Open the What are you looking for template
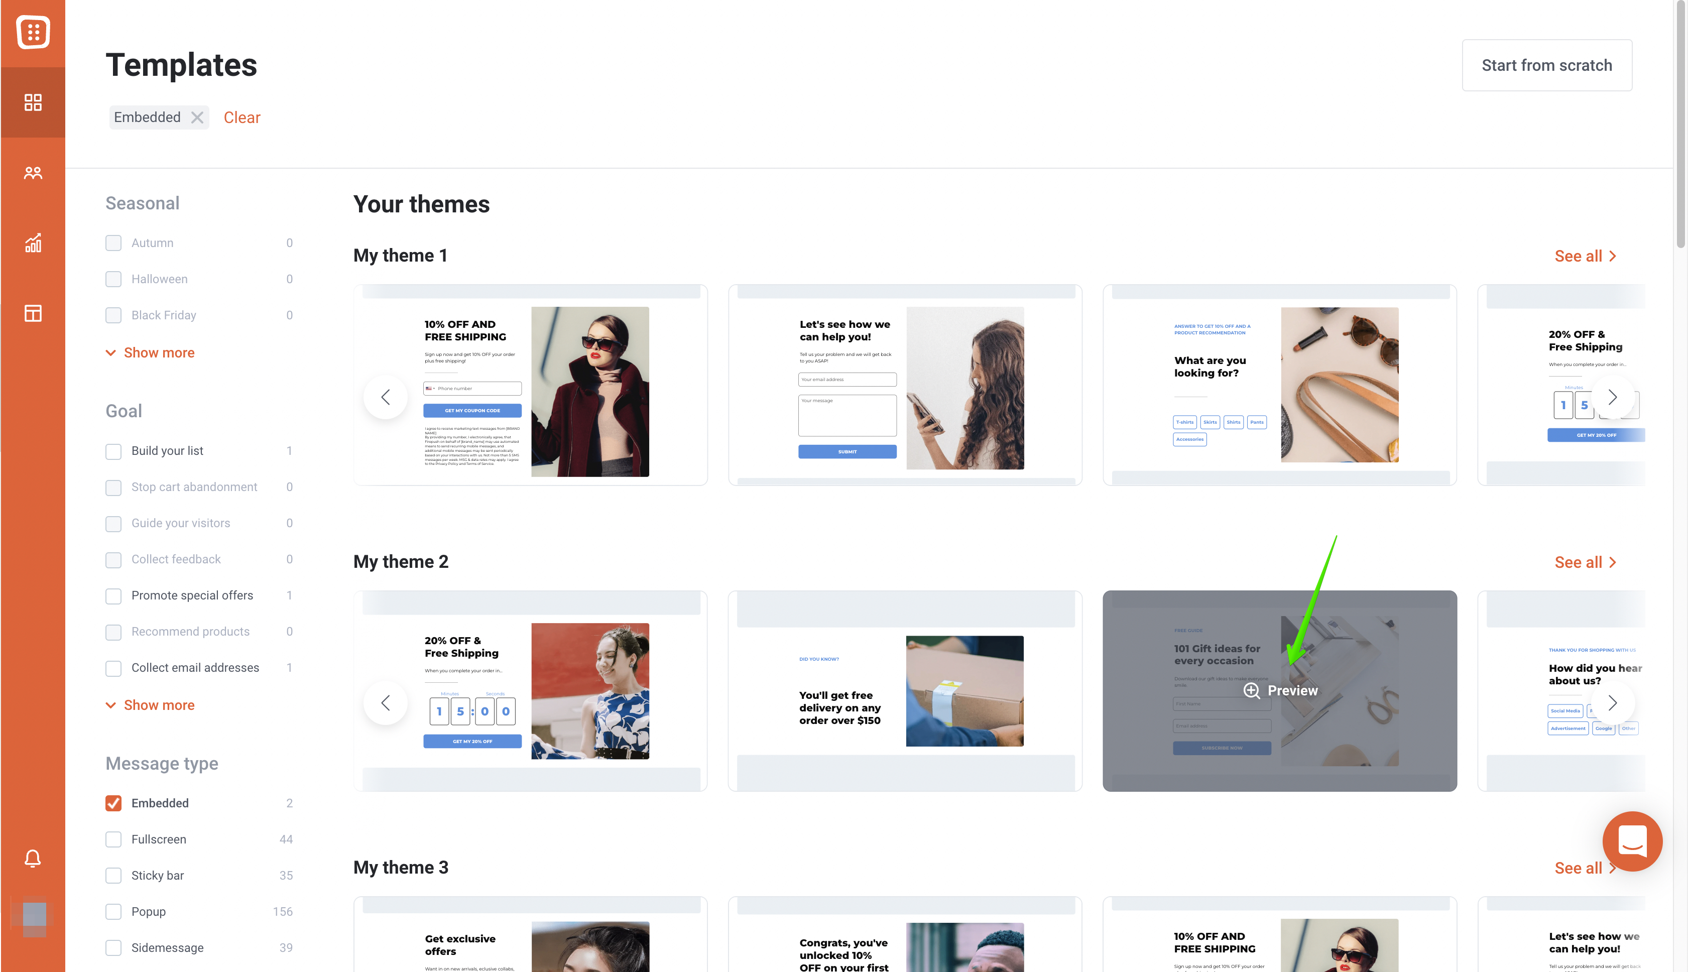1688x972 pixels. click(1279, 385)
